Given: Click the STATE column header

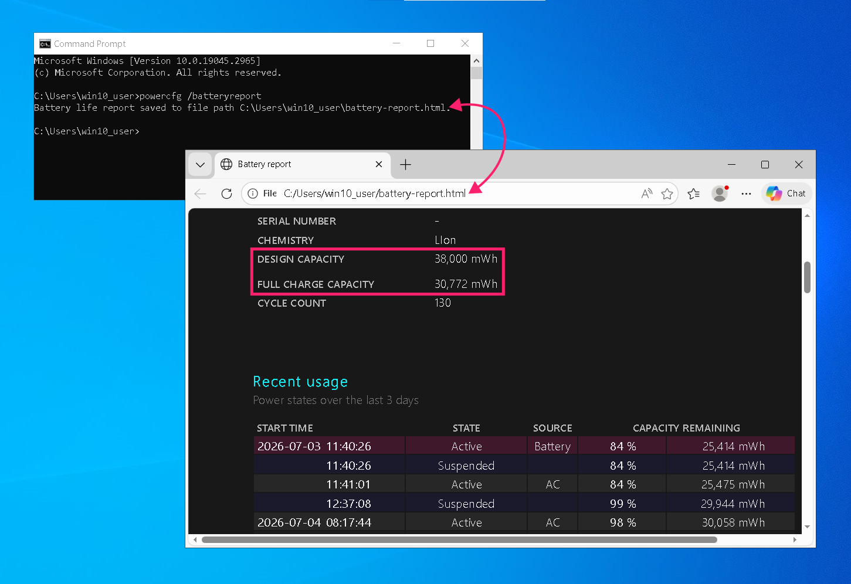Looking at the screenshot, I should [x=466, y=428].
